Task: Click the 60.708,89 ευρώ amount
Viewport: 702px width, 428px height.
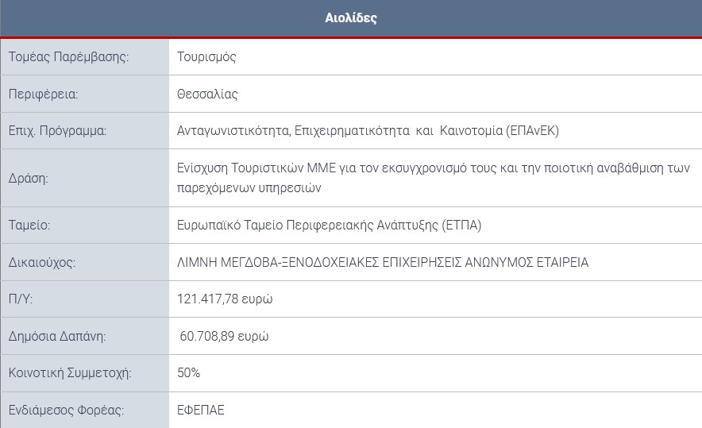Action: 224,336
